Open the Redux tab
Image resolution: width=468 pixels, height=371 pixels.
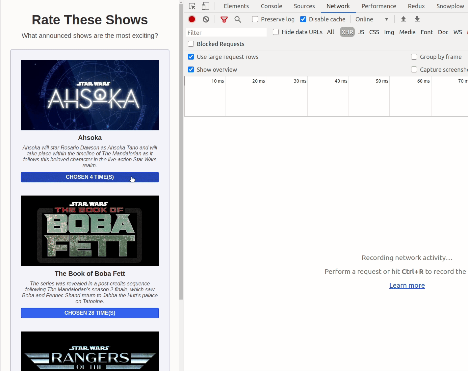click(416, 6)
